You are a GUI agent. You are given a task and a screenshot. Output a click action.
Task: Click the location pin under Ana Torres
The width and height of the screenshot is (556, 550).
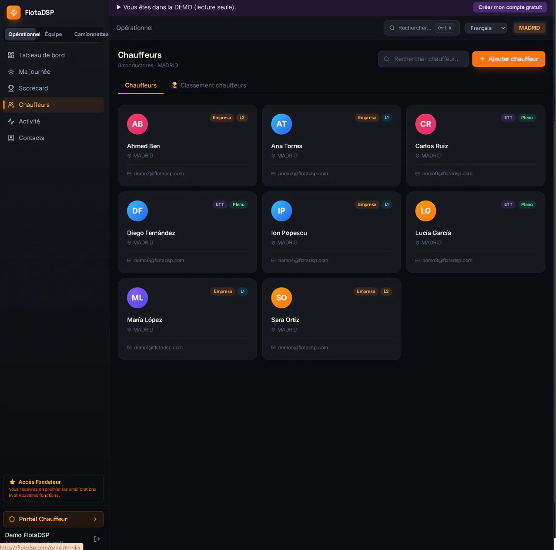(x=273, y=156)
